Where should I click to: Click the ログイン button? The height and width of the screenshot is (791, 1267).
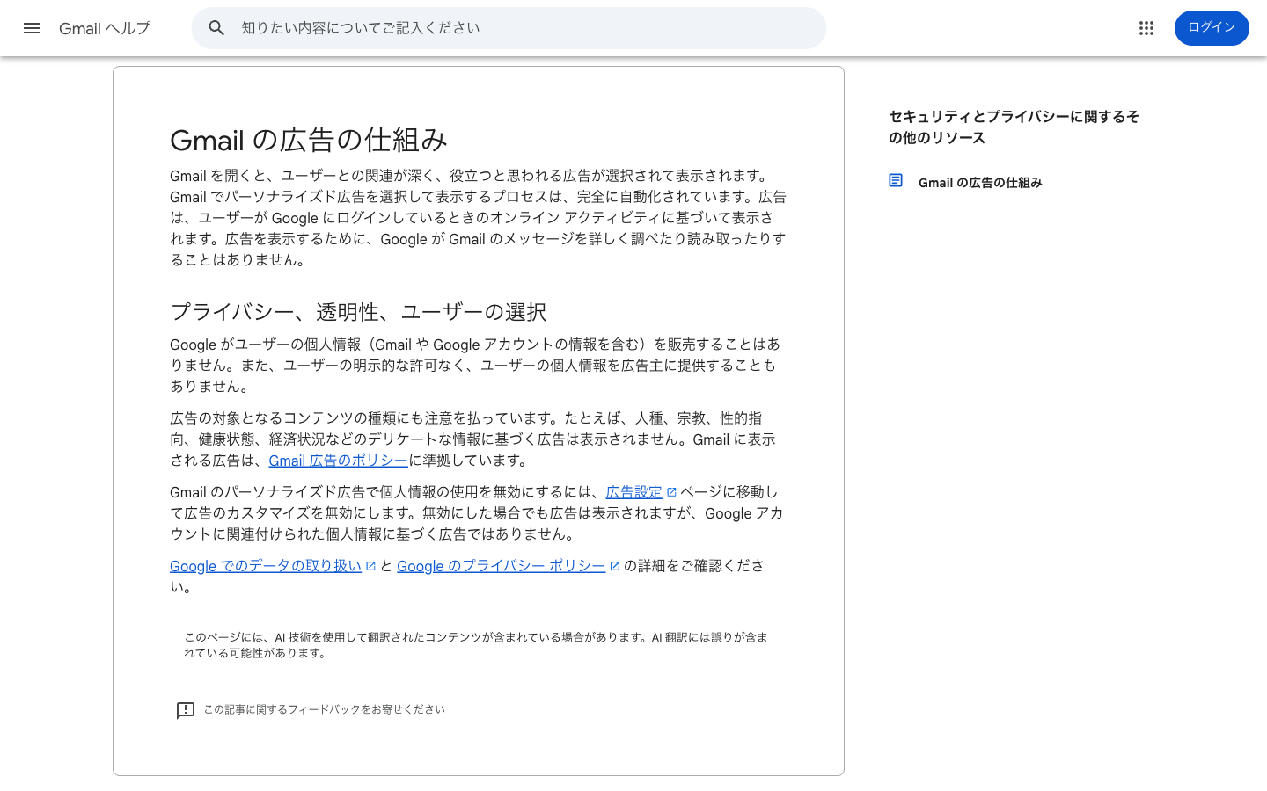[x=1212, y=28]
